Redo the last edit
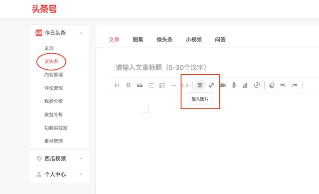Image resolution: width=319 pixels, height=194 pixels. pos(295,85)
